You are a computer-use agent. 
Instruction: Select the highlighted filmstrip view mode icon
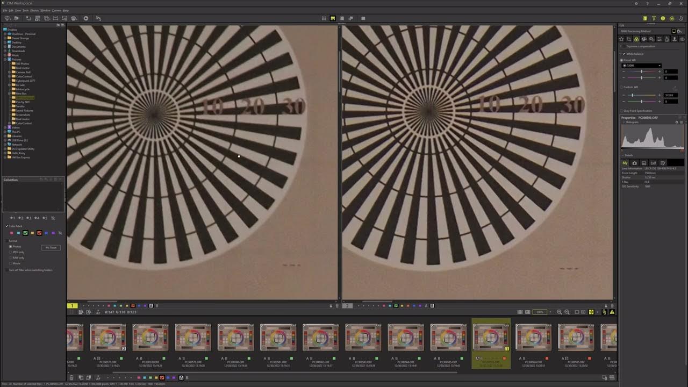point(333,18)
